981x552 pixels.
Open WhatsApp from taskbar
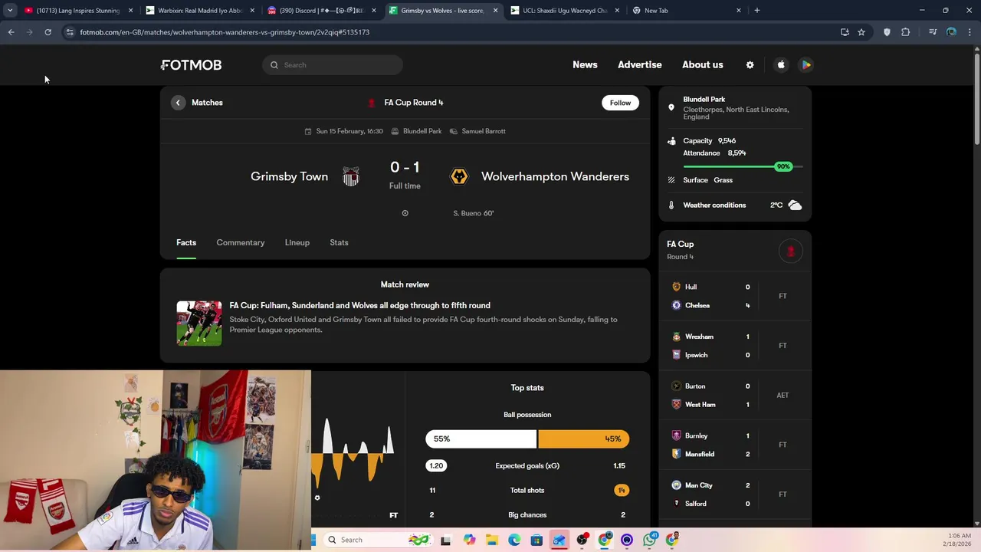[650, 540]
